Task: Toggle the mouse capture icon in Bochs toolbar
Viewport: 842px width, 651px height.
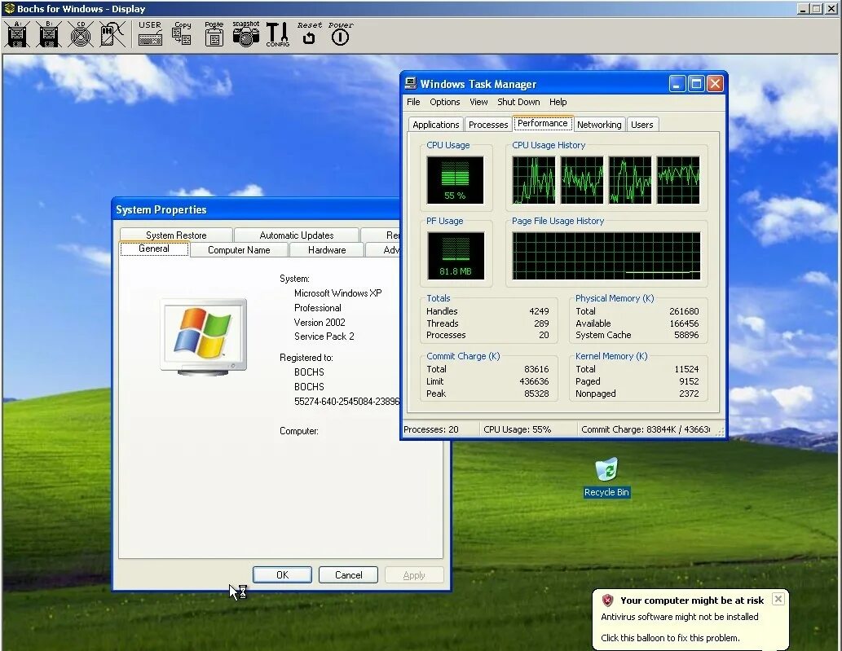Action: [112, 34]
